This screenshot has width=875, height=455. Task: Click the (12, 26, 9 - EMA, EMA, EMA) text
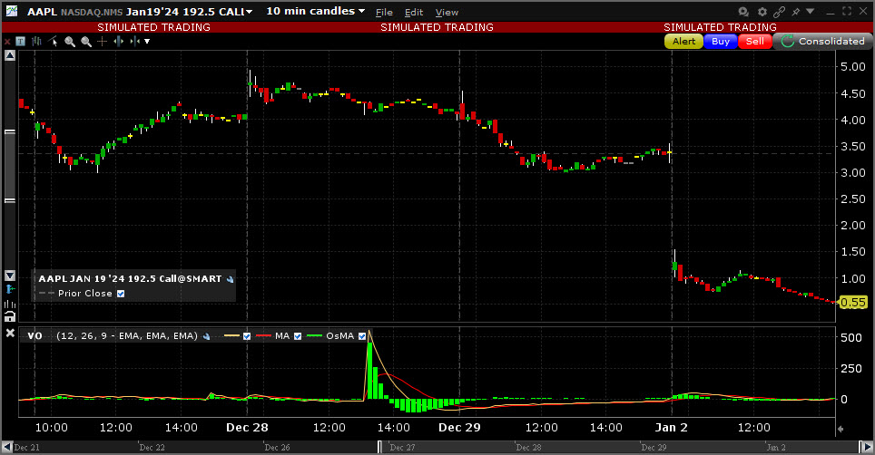[x=127, y=336]
